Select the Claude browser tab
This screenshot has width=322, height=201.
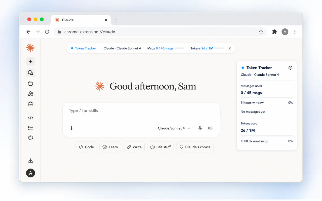point(81,20)
